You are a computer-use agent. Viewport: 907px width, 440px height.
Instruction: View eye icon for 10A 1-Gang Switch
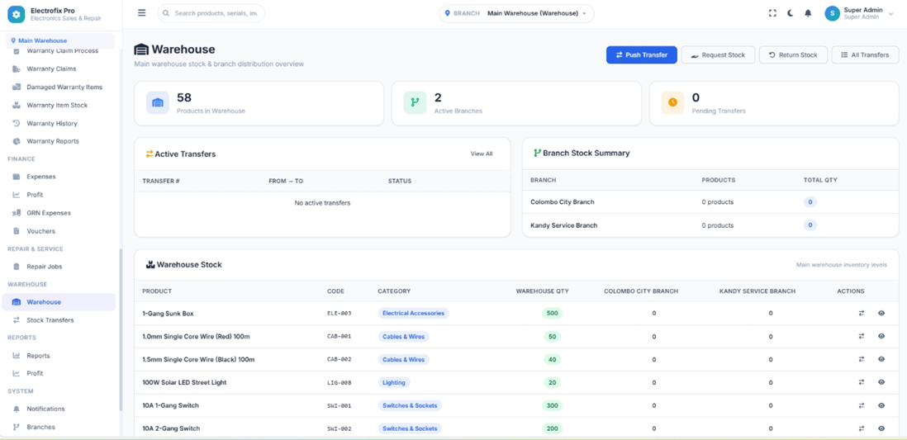click(x=881, y=405)
